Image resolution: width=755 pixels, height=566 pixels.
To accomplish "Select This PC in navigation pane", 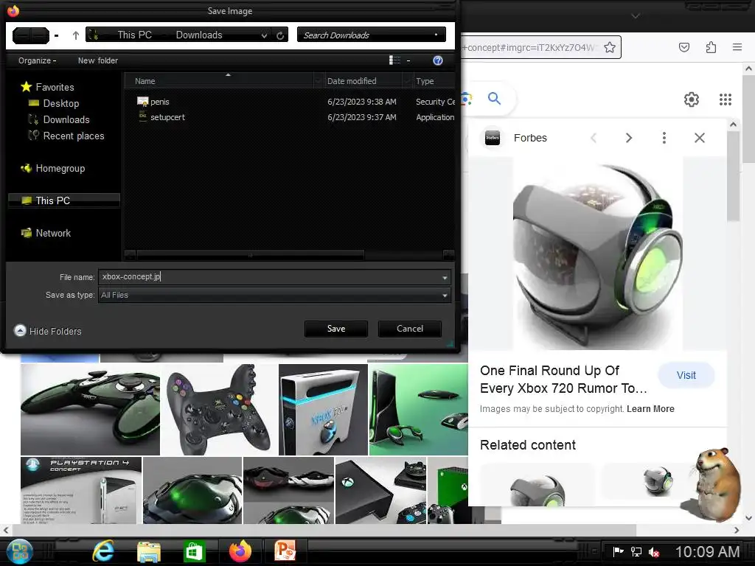I will coord(64,200).
